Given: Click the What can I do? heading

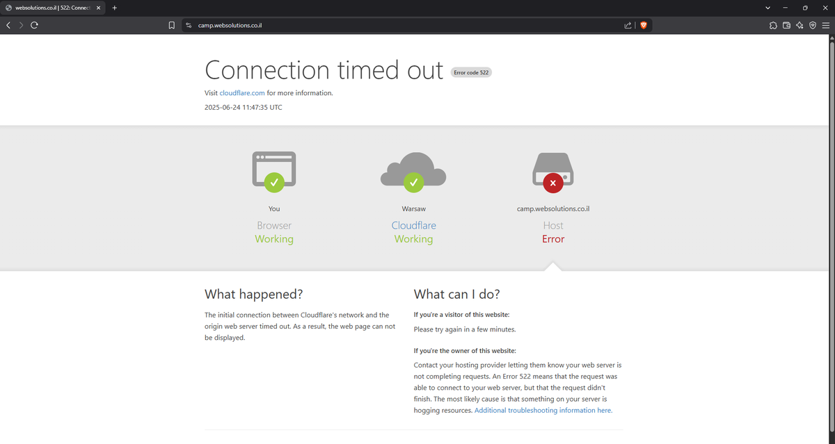Looking at the screenshot, I should coord(457,294).
